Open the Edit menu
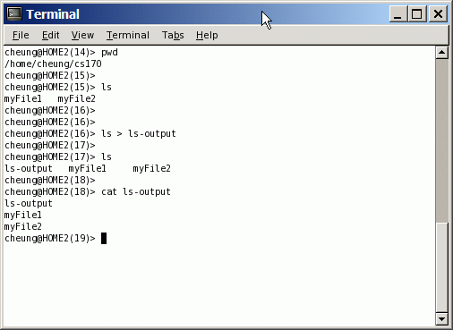This screenshot has height=330, width=453. pyautogui.click(x=50, y=35)
